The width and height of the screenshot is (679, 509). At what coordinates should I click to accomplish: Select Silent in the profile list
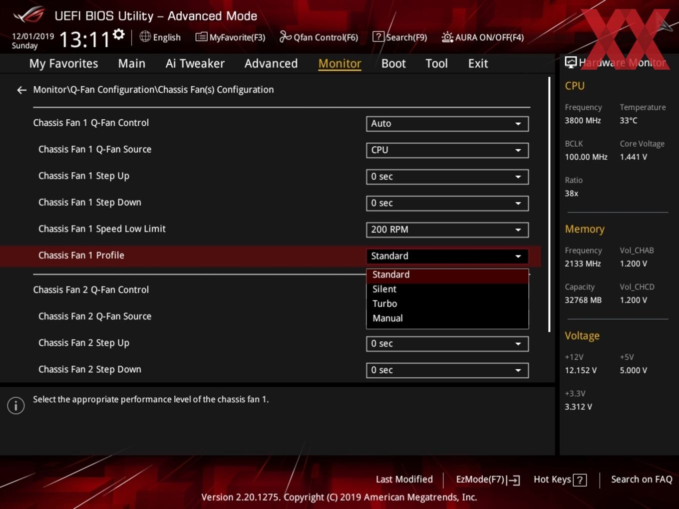pos(447,289)
